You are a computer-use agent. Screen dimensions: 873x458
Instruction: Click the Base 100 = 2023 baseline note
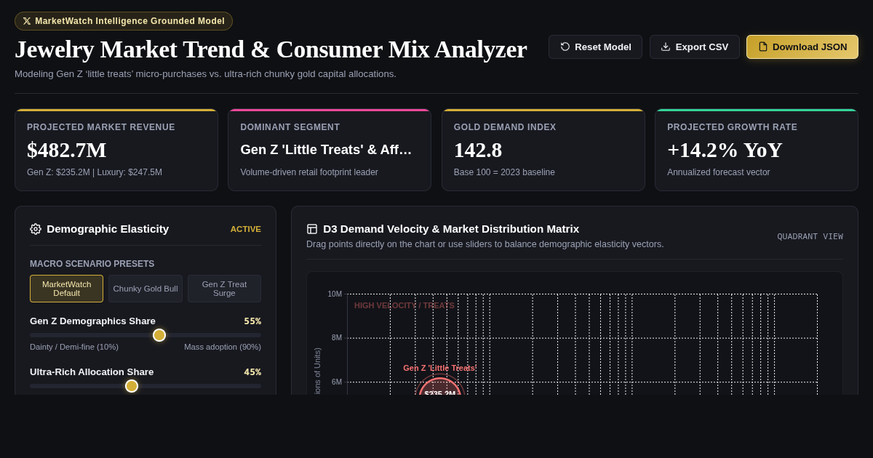(504, 172)
